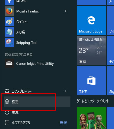
Task: Select the 電源 menu label
Action: tap(15, 112)
